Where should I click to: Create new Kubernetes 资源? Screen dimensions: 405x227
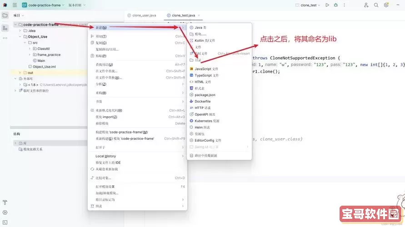(219, 121)
